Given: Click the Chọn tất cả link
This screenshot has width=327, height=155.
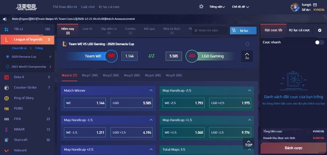Looking at the screenshot, I should tap(19, 48).
